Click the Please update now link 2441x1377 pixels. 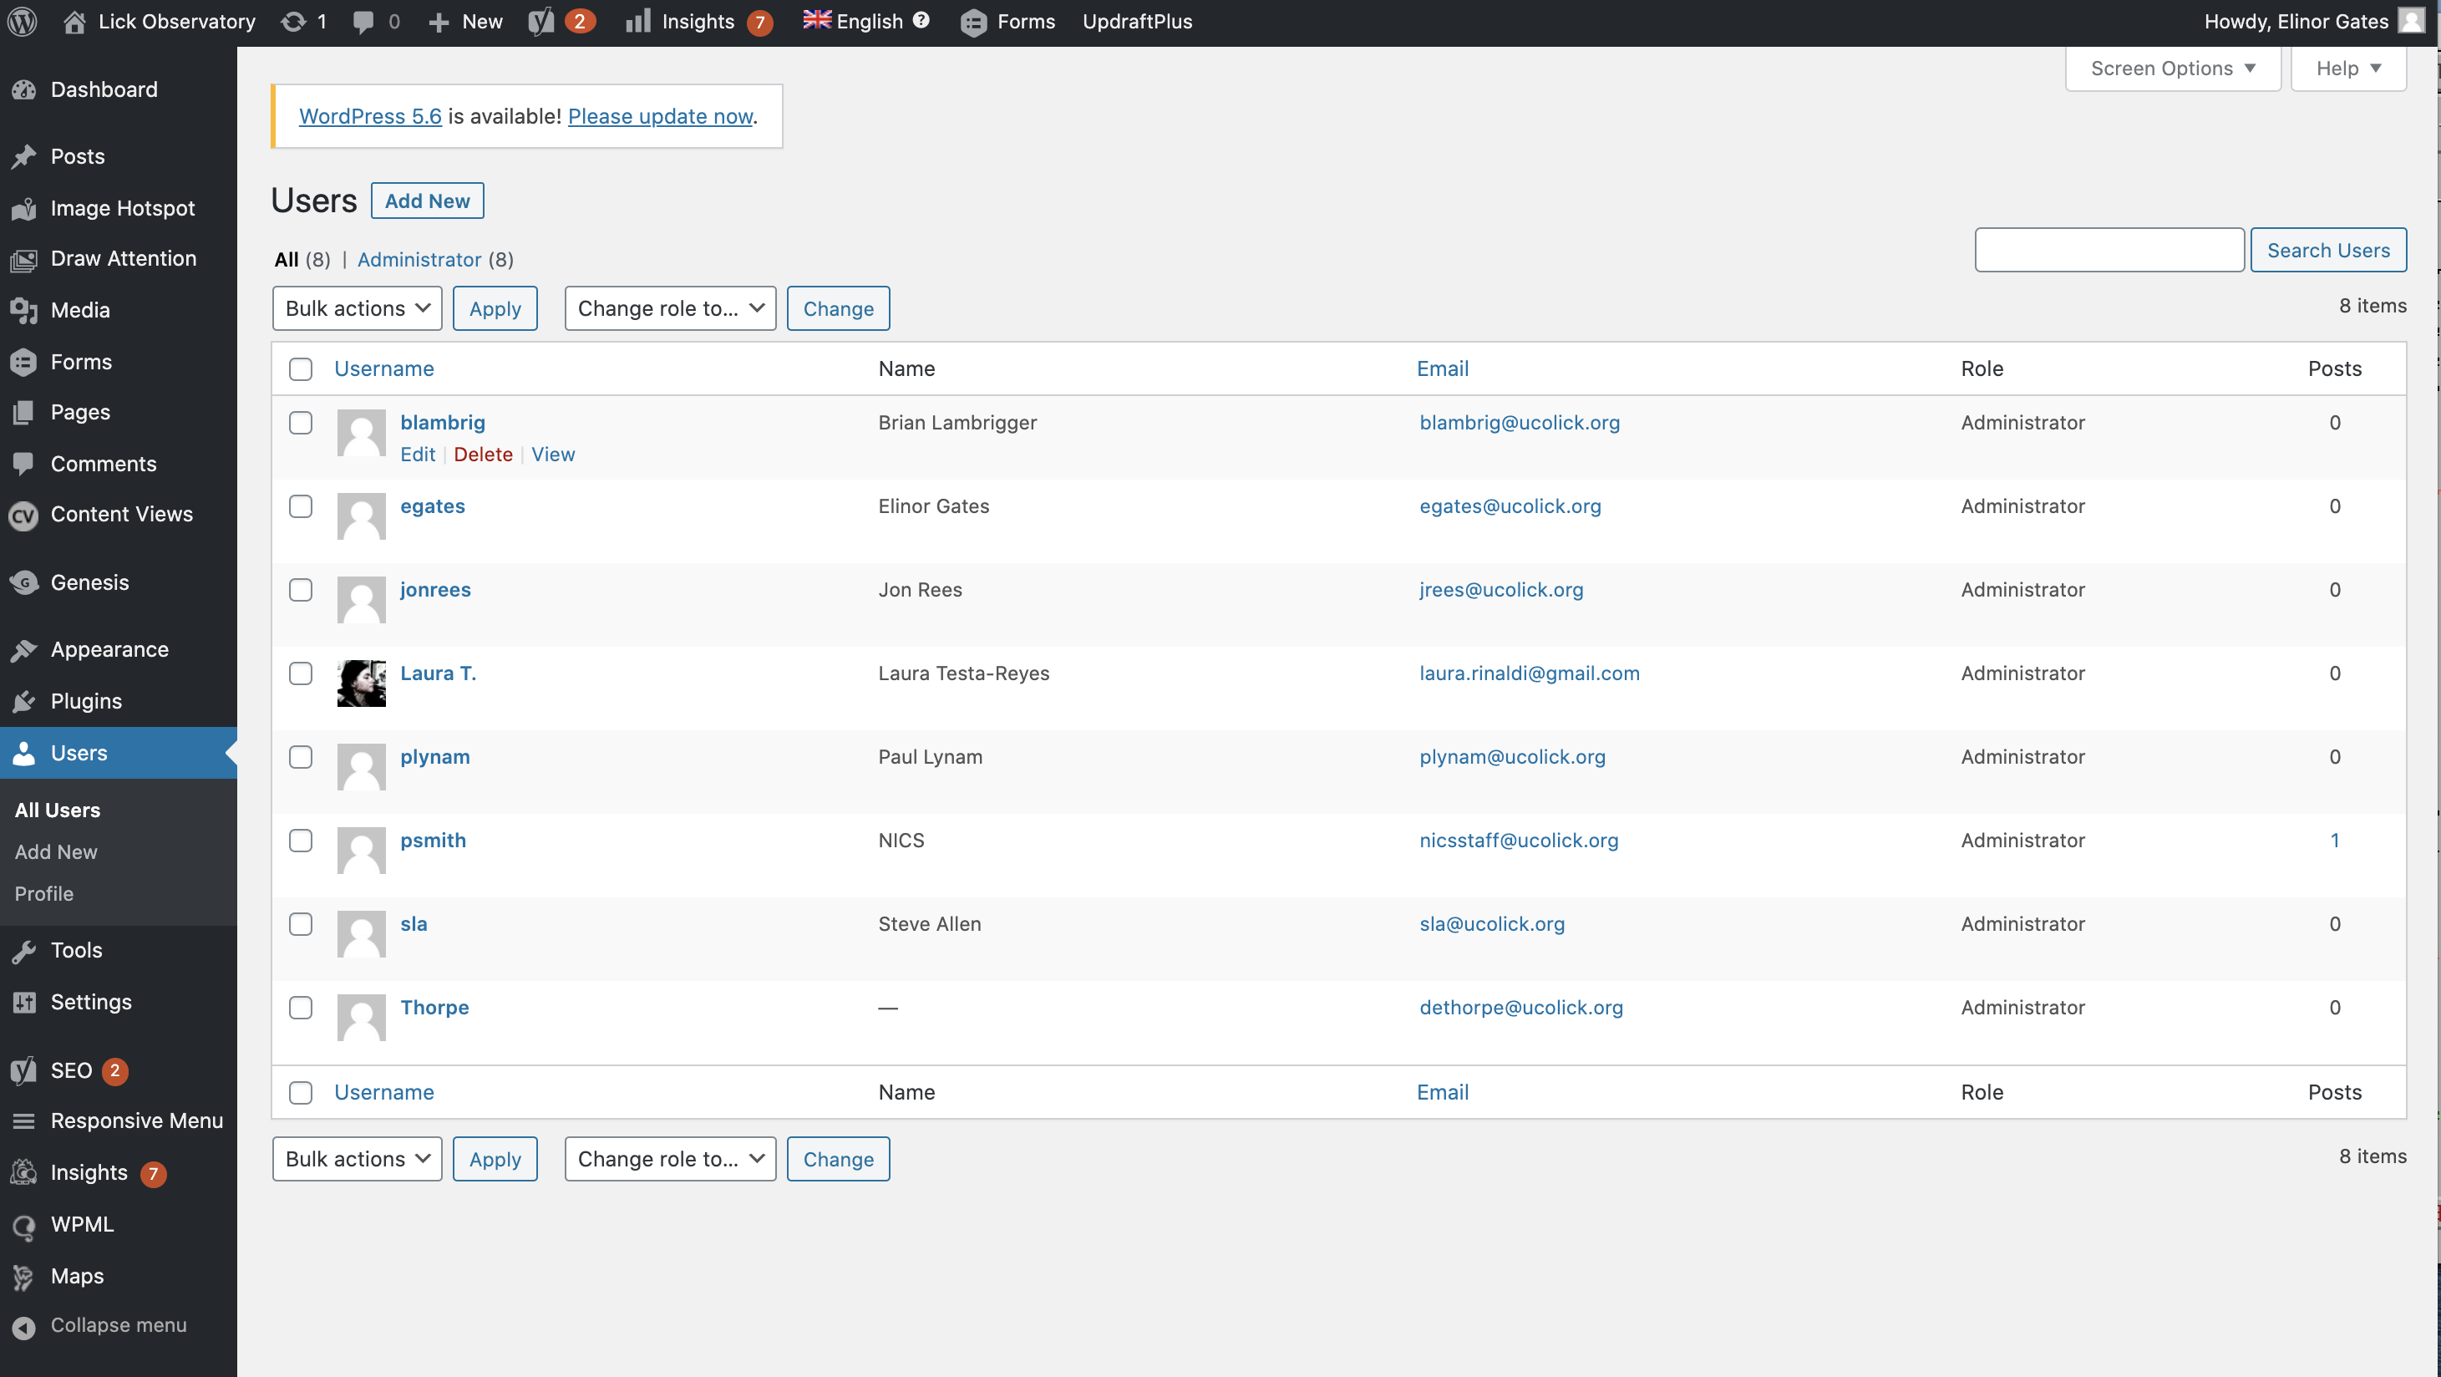(659, 115)
